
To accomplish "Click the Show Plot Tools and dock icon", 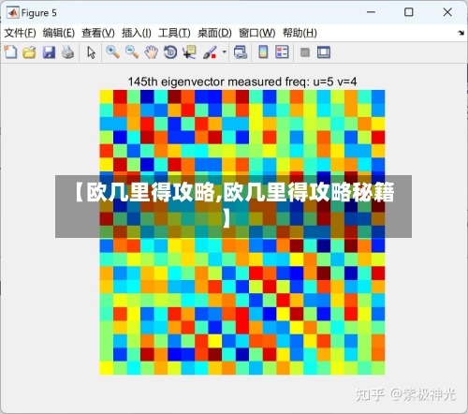I will coord(324,52).
